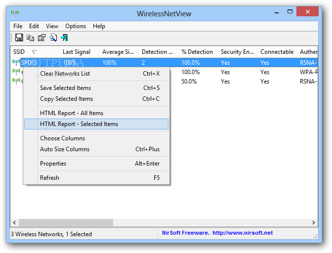Open the Options menu
Screen dimensions: 332x253
point(76,26)
